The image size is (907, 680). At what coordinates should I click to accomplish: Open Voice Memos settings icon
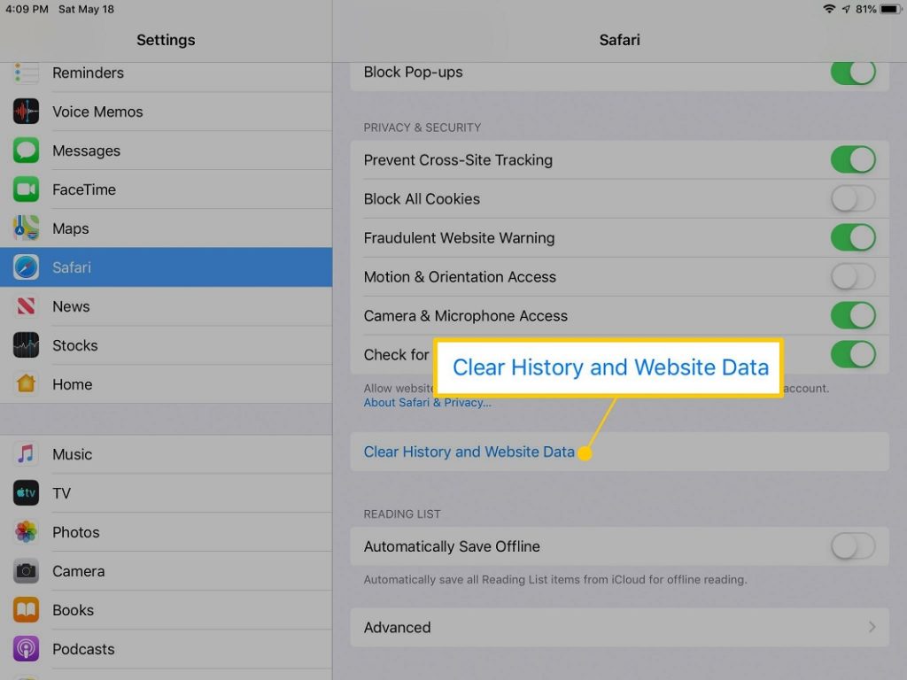(26, 112)
